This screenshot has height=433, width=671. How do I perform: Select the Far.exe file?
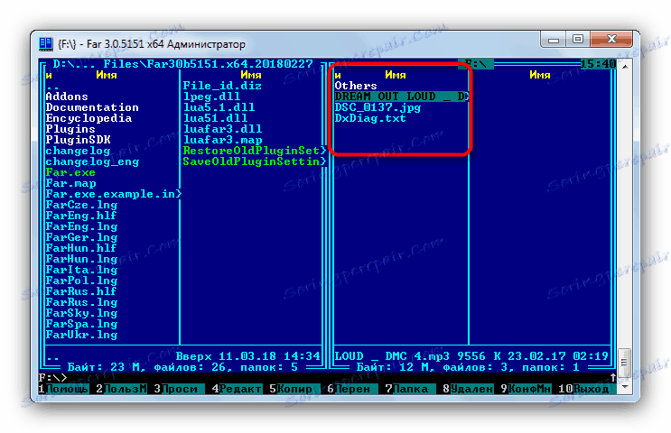pos(70,172)
